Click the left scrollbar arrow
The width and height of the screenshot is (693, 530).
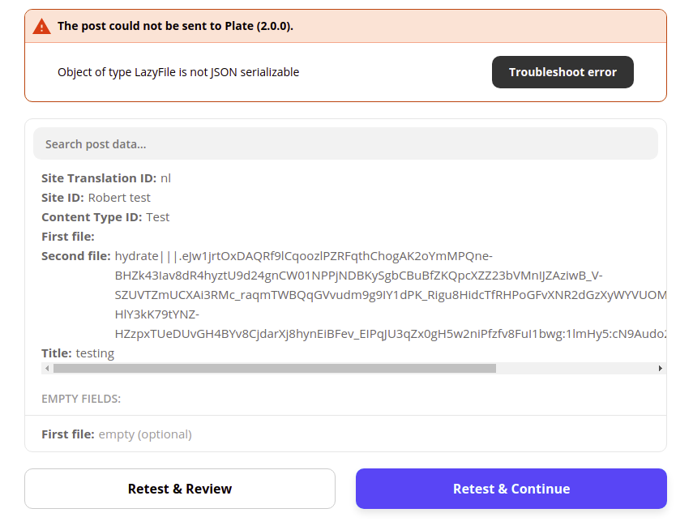pos(47,368)
